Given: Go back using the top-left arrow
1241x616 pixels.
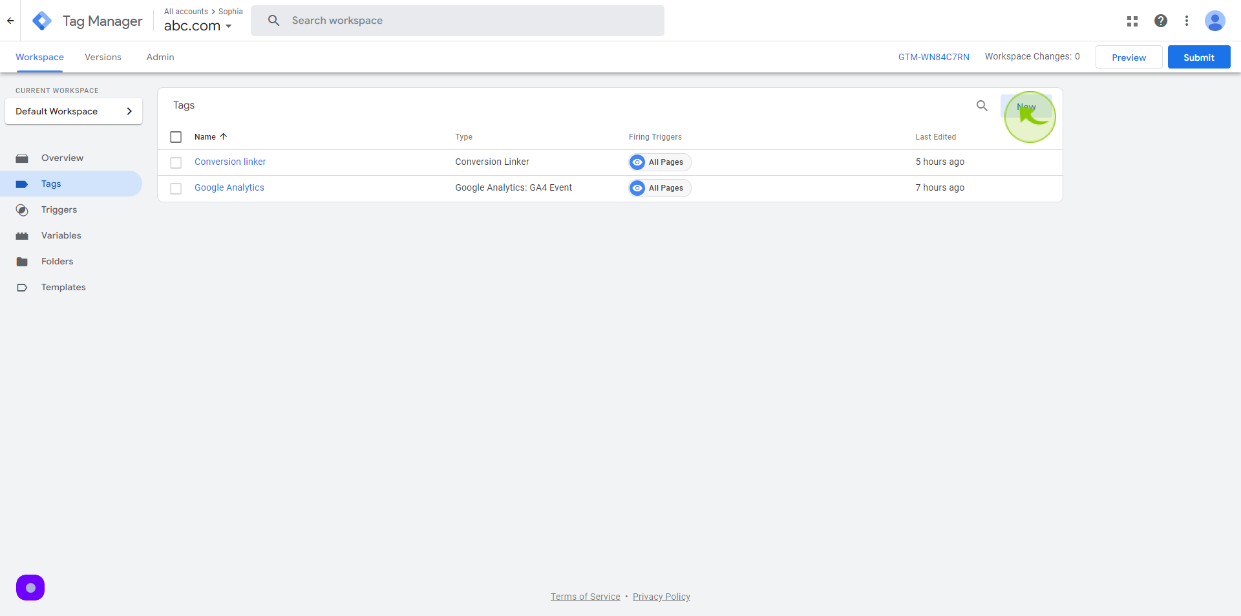Looking at the screenshot, I should point(10,21).
